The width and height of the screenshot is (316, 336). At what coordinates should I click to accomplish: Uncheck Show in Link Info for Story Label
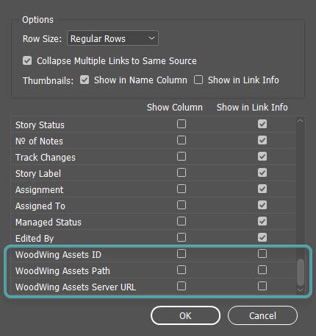click(262, 172)
